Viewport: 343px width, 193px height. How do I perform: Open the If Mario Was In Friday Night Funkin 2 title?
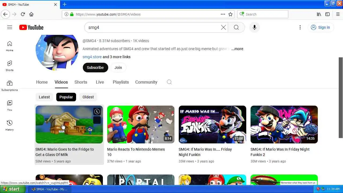[x=280, y=152]
